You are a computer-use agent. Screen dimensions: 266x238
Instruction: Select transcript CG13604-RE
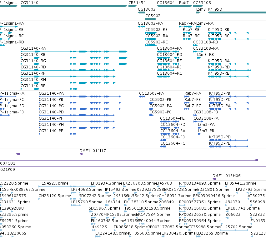[x=168, y=64]
